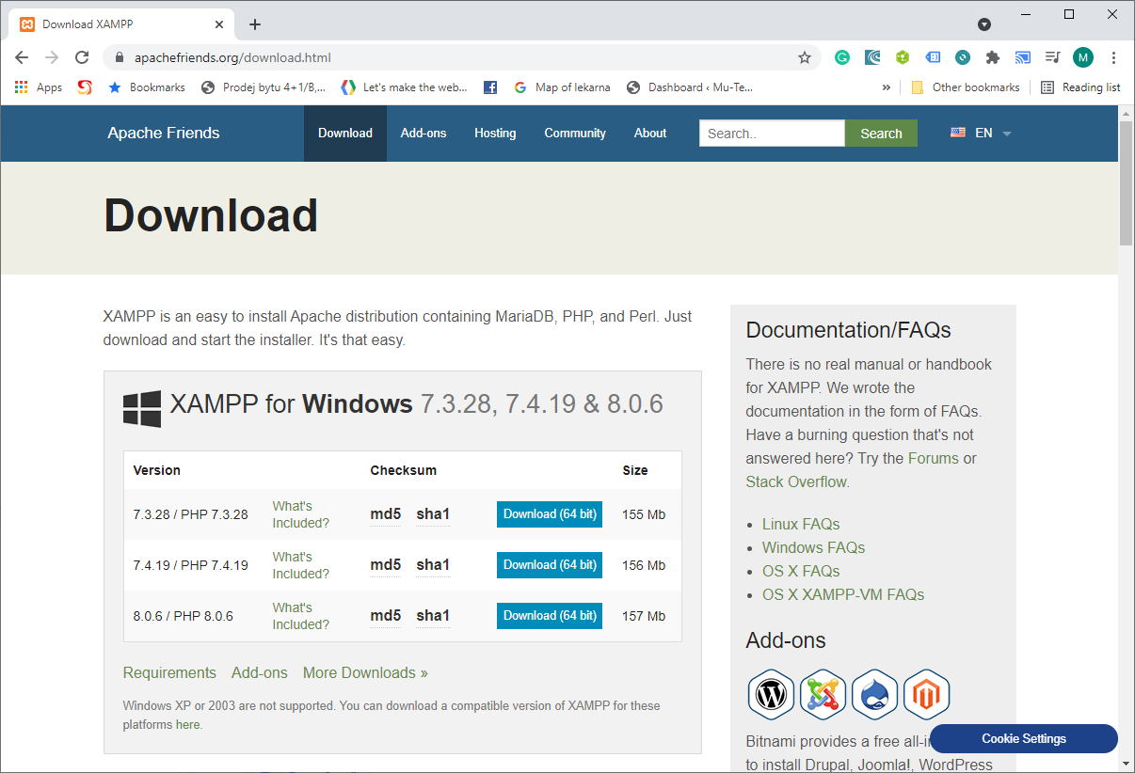The image size is (1135, 773).
Task: Click the green cube extension icon
Action: pyautogui.click(x=903, y=57)
